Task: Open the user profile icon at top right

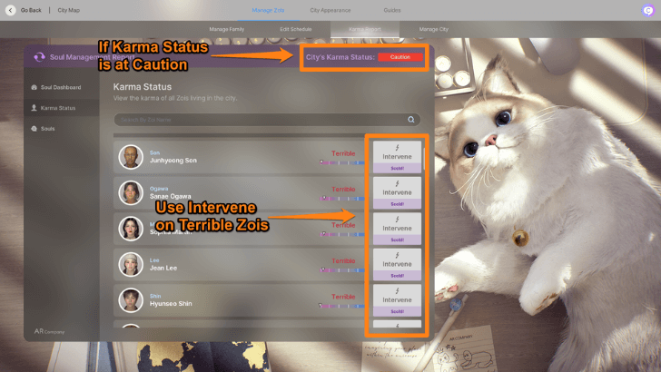Action: 647,10
